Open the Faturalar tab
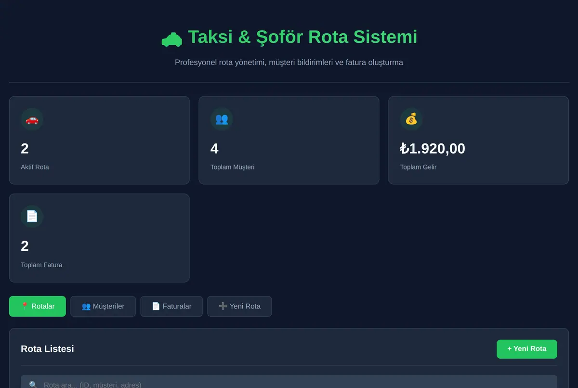 pyautogui.click(x=171, y=306)
